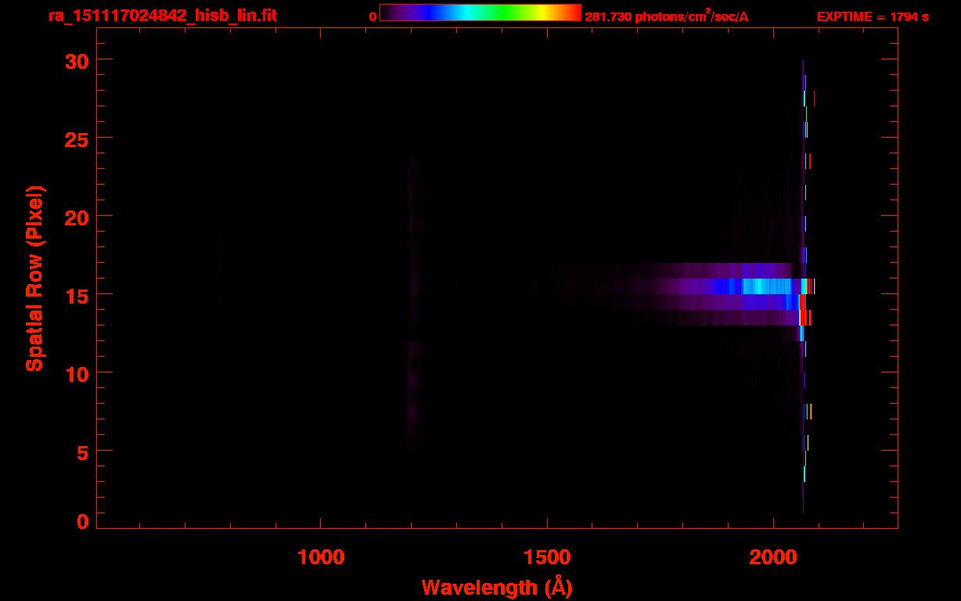Click the 2000 wavelength tick label
Viewport: 961px width, 601px height.
click(773, 556)
